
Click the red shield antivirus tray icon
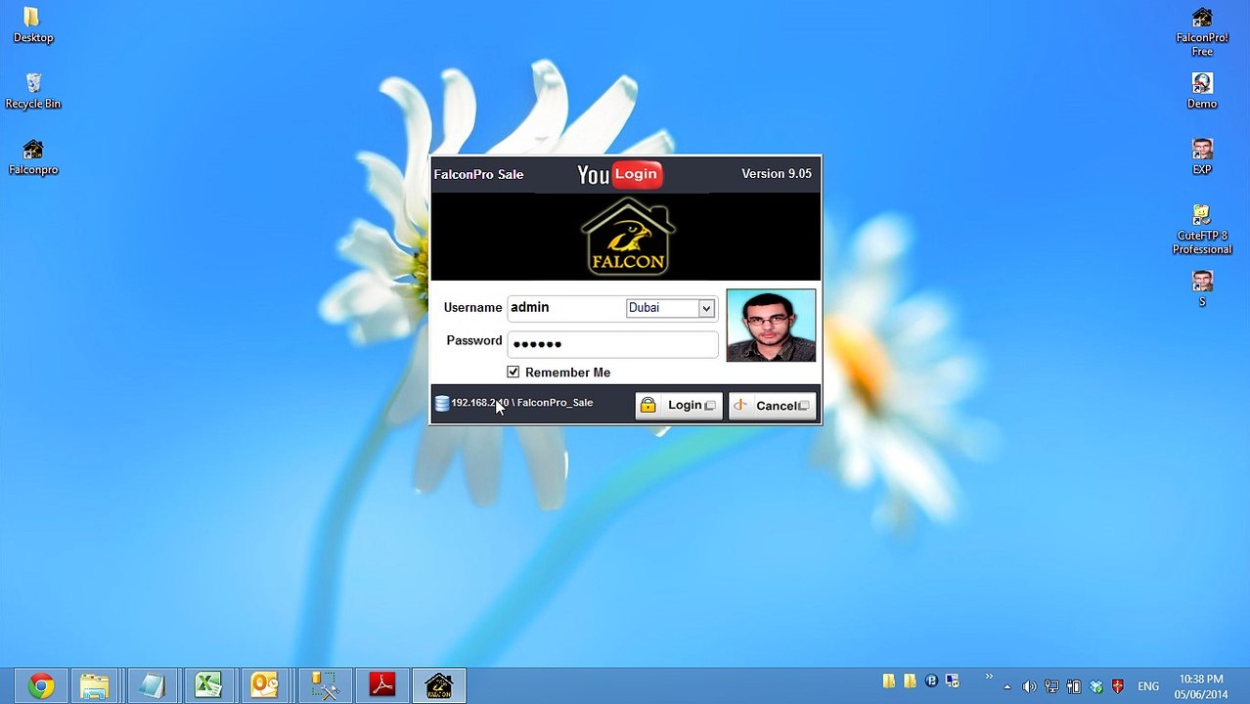point(1118,686)
